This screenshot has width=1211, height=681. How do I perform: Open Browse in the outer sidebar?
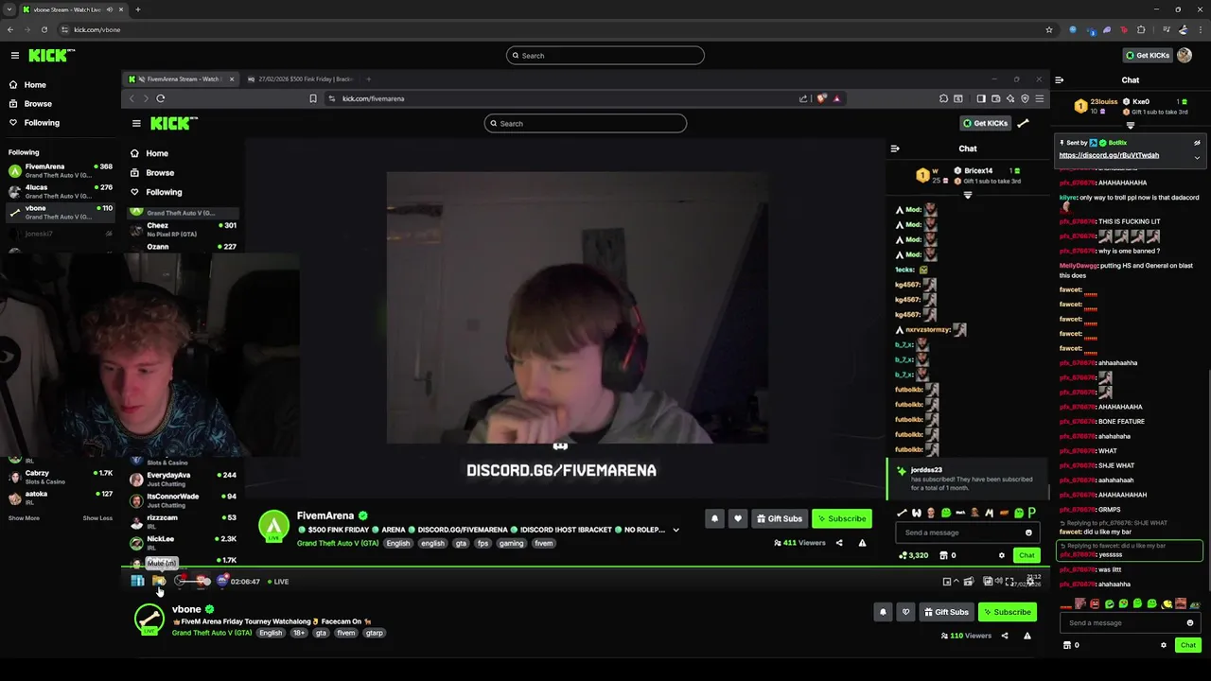(38, 104)
